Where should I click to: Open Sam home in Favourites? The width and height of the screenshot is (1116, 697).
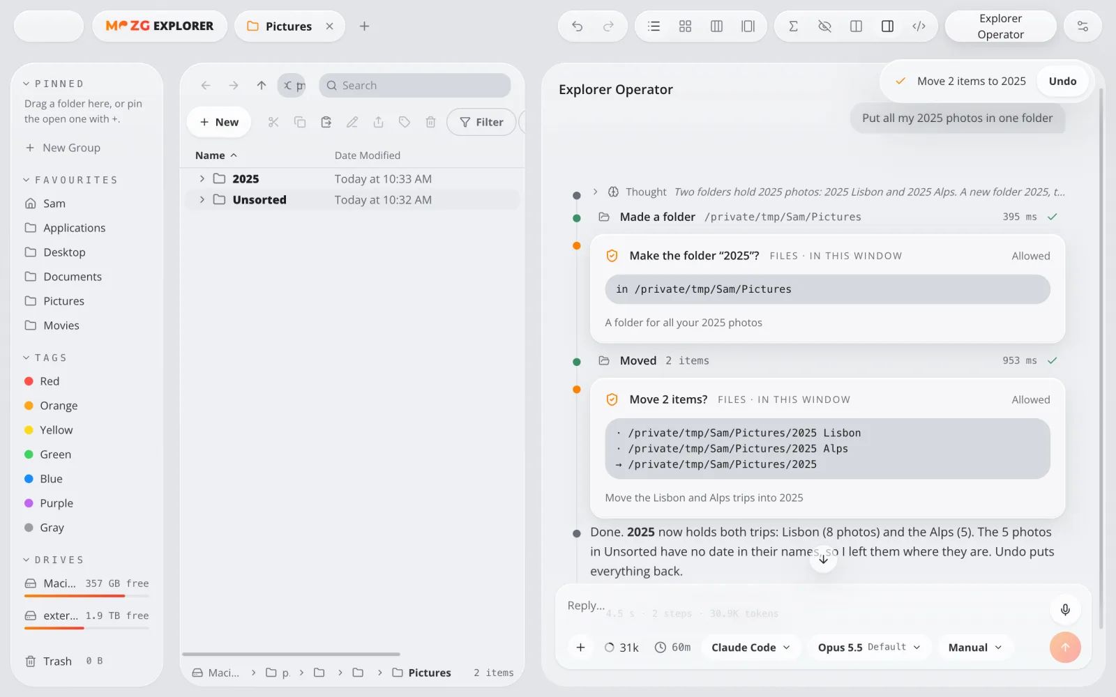pyautogui.click(x=87, y=204)
